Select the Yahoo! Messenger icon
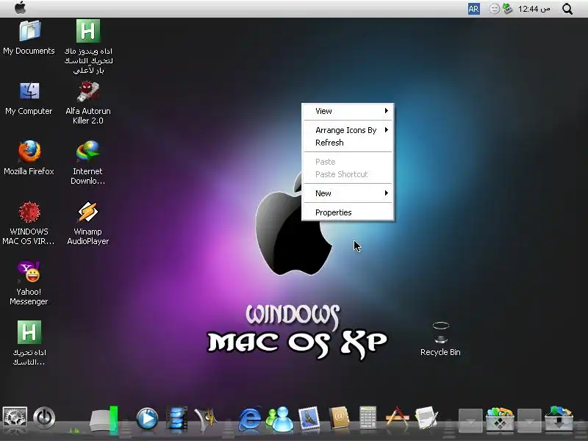Image resolution: width=588 pixels, height=441 pixels. point(29,284)
